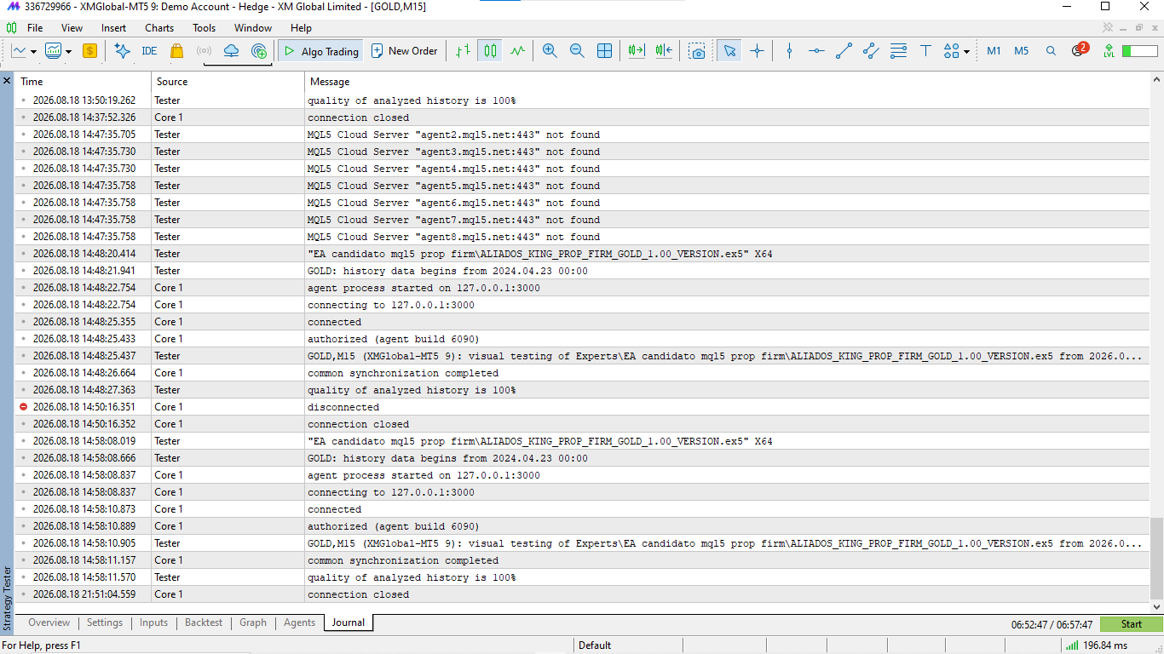Screen dimensions: 1164x654
Task: Launch the MetaEditor IDE
Action: coord(149,51)
